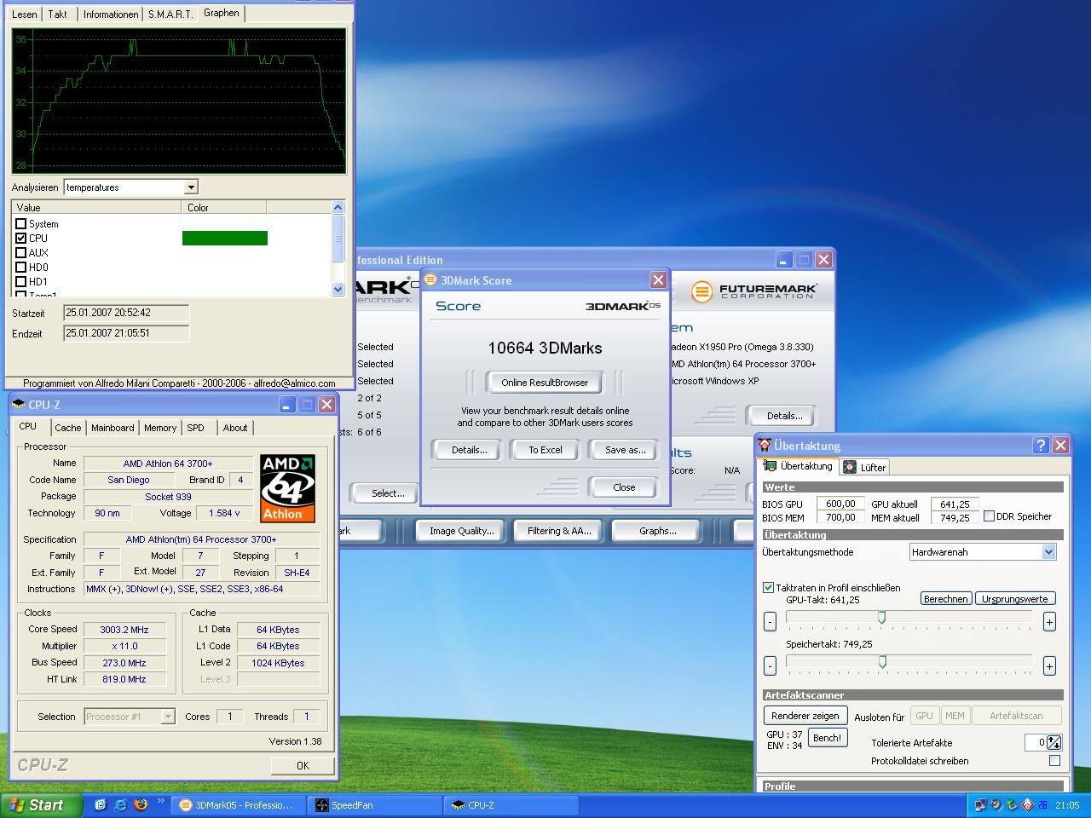Toggle Taktraten in Profil einschließen checkbox
The image size is (1091, 818).
(768, 588)
